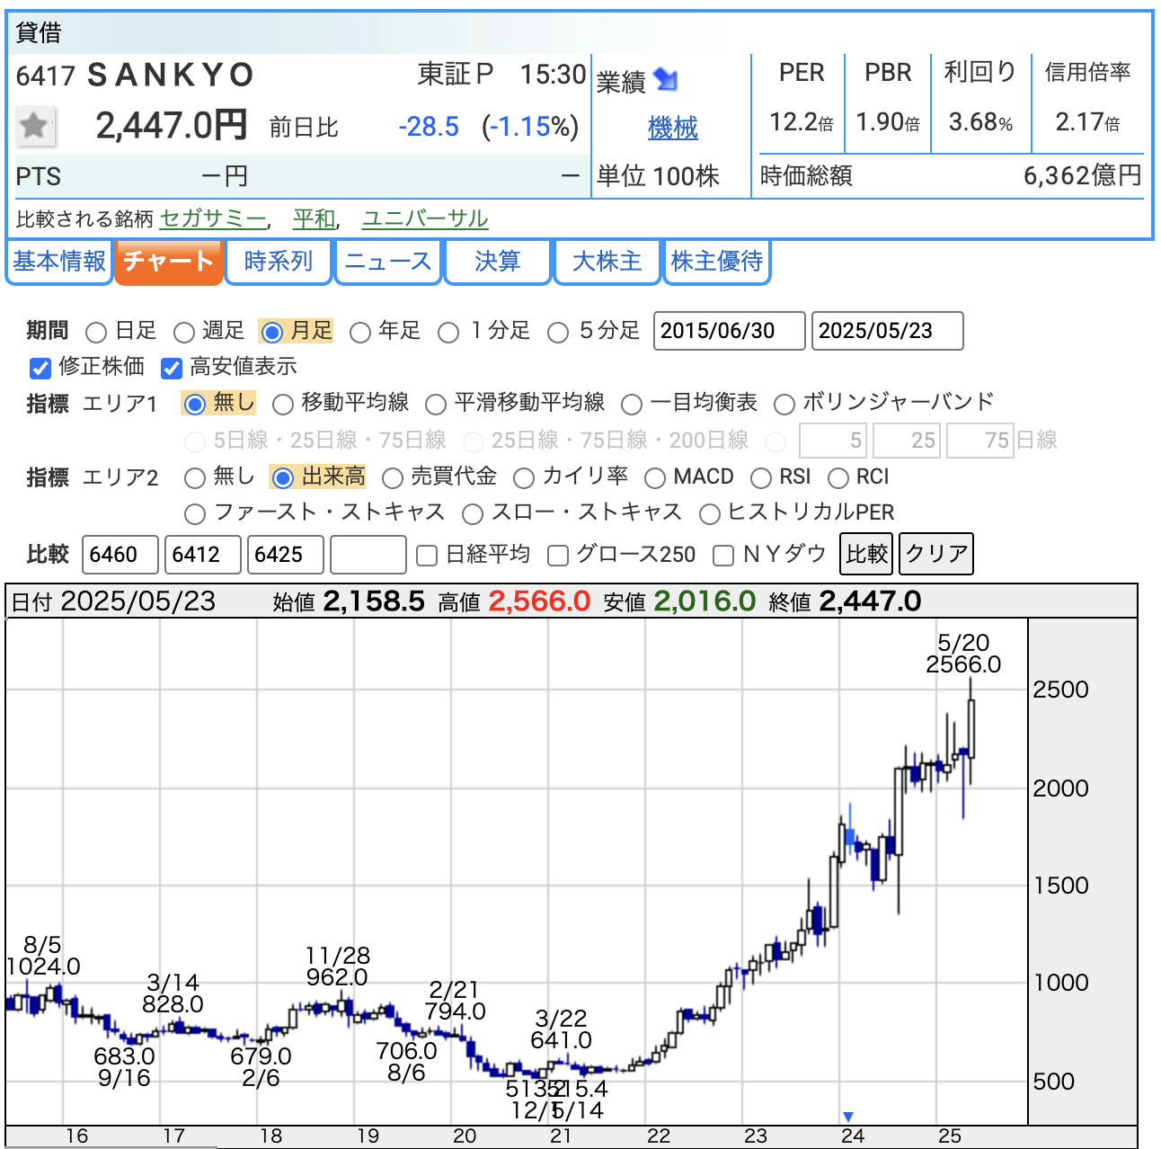Open the 時系列 tab

[x=279, y=262]
